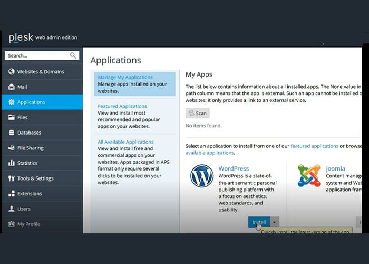Click the Mail envelope icon in sidebar

pyautogui.click(x=11, y=87)
